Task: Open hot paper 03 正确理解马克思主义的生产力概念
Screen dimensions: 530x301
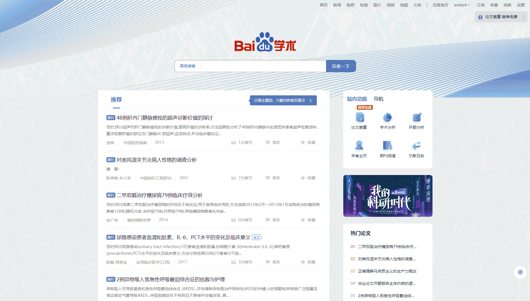Action: click(x=387, y=271)
